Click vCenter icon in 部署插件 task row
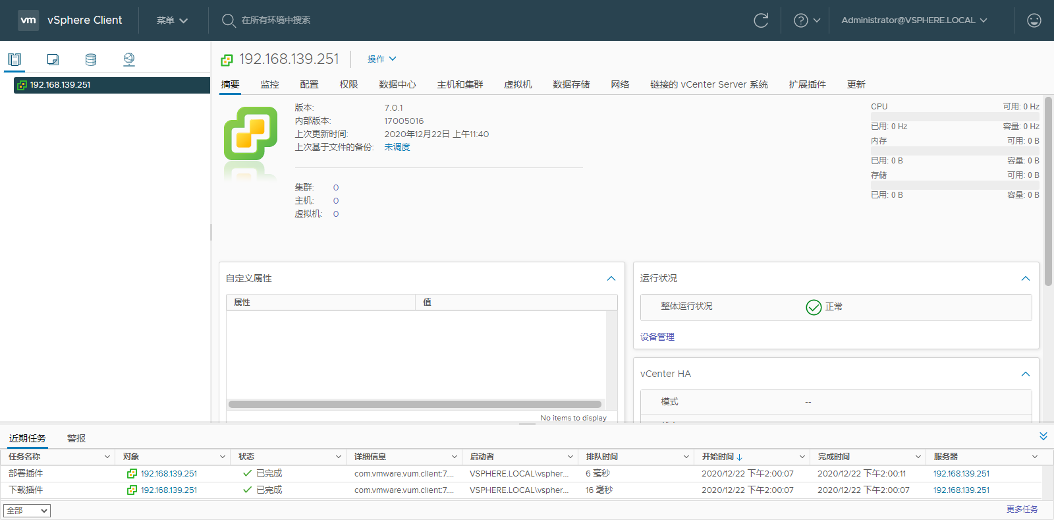 132,473
